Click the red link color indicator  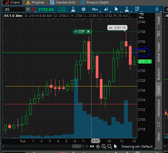(34, 9)
